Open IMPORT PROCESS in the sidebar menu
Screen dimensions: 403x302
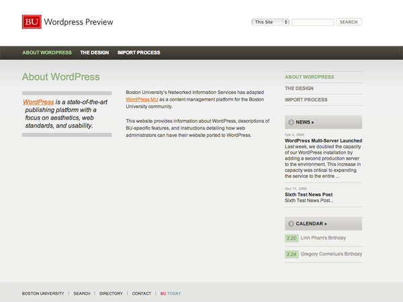click(x=306, y=99)
